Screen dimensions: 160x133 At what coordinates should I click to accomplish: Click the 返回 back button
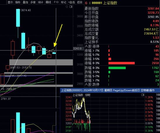pos(80,2)
